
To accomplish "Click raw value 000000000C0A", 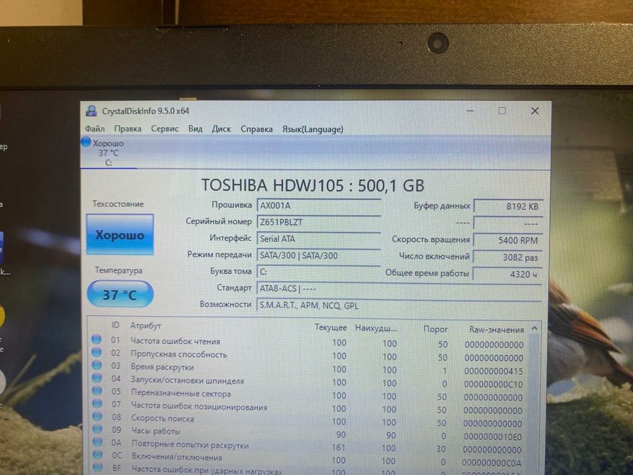I will tap(492, 463).
